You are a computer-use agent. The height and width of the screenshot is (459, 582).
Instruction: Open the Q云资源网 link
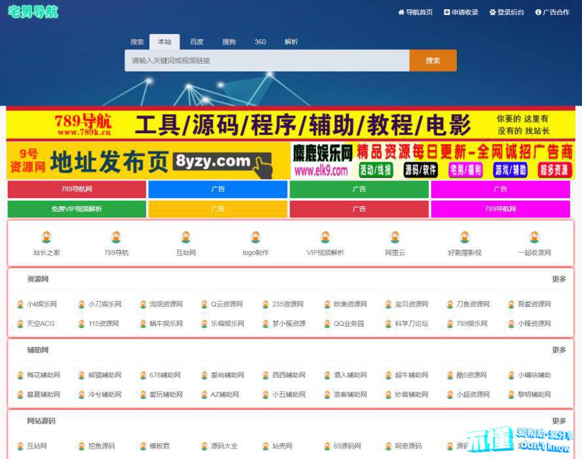pyautogui.click(x=227, y=304)
